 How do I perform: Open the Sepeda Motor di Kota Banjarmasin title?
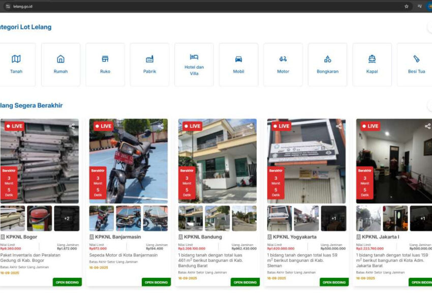click(x=124, y=255)
